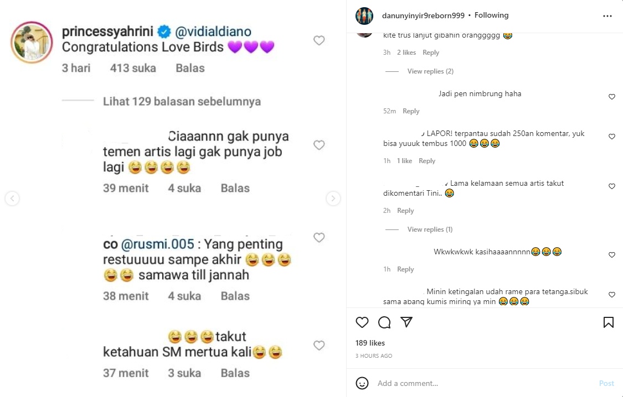The width and height of the screenshot is (623, 397).
Task: Like the 'Wkwkwkwk kasihaaaannnnn' comment heart
Action: coord(612,255)
